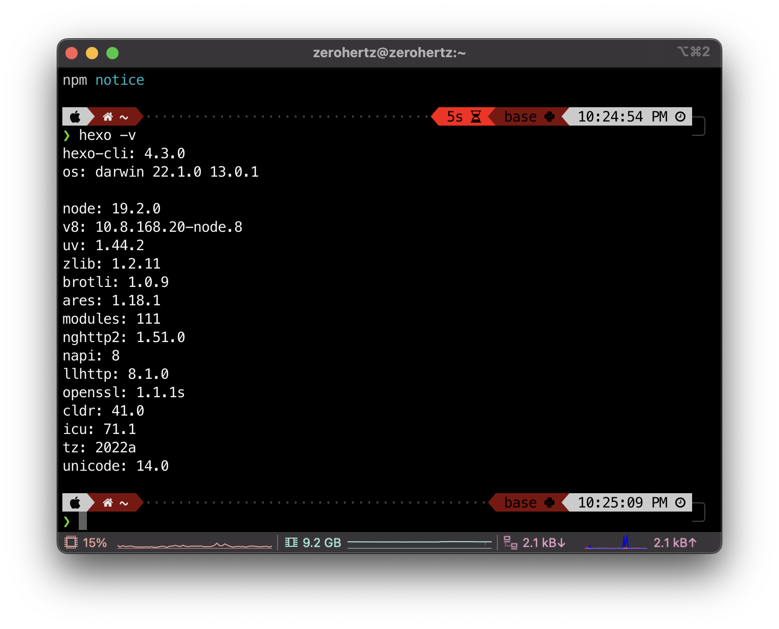Click the Python icon beside upper base
Viewport: 779px width, 629px height.
point(549,117)
